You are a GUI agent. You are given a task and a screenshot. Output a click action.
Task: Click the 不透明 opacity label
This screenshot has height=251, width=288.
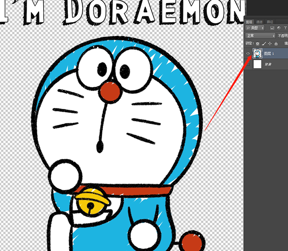(282, 36)
